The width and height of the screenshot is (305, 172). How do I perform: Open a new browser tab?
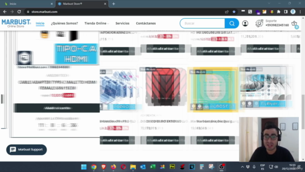tap(113, 4)
